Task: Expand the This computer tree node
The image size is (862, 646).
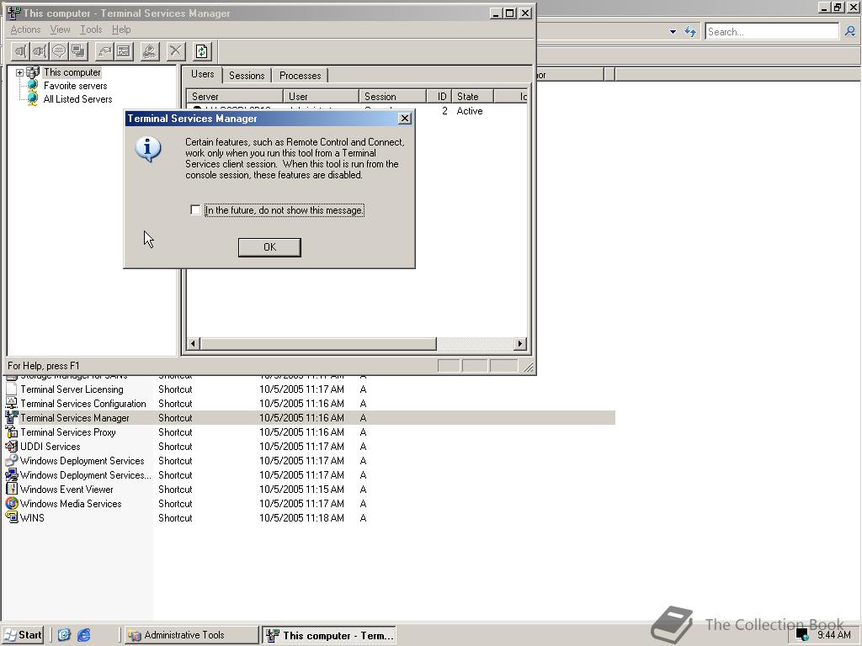Action: (x=20, y=72)
